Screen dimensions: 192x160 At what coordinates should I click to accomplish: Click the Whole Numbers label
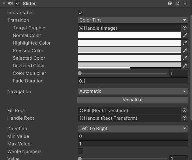point(24,151)
